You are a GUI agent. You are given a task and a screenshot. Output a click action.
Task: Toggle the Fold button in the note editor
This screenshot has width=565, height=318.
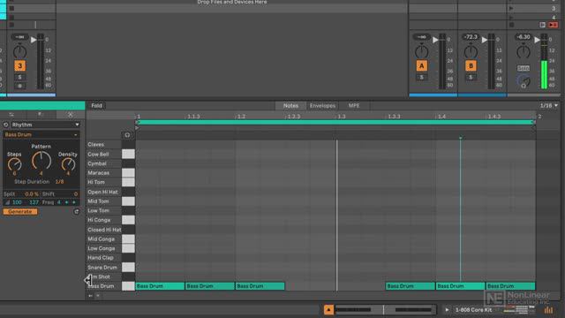pos(96,106)
